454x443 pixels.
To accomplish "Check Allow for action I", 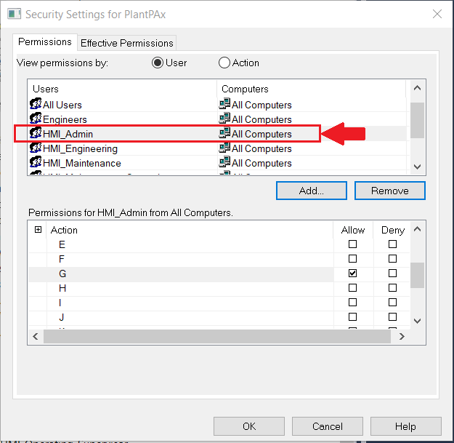I will 352,302.
